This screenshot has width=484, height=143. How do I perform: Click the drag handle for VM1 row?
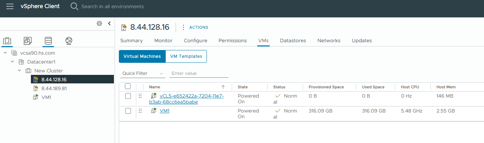[x=140, y=111]
